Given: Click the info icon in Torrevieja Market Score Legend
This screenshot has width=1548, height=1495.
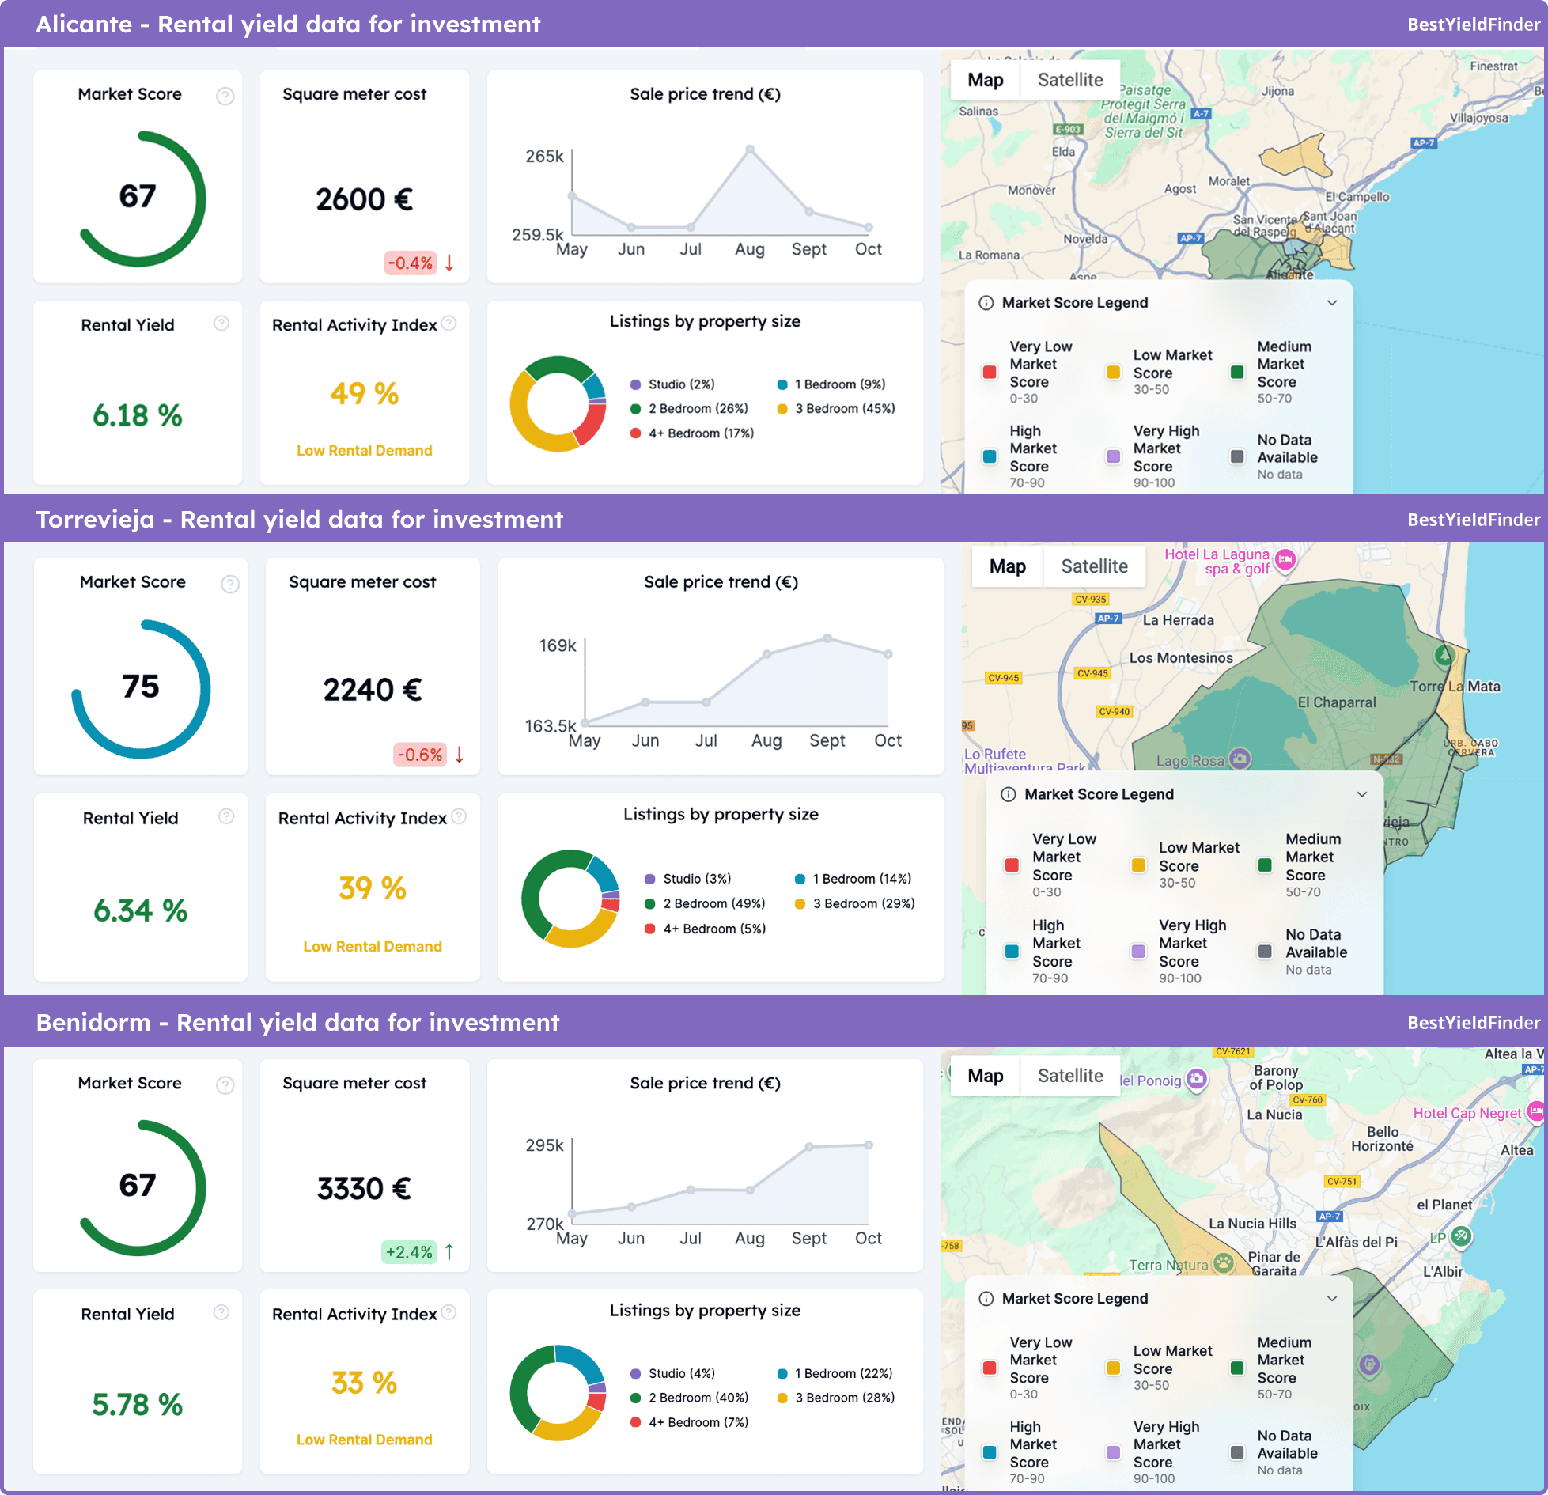Looking at the screenshot, I should tap(1009, 794).
